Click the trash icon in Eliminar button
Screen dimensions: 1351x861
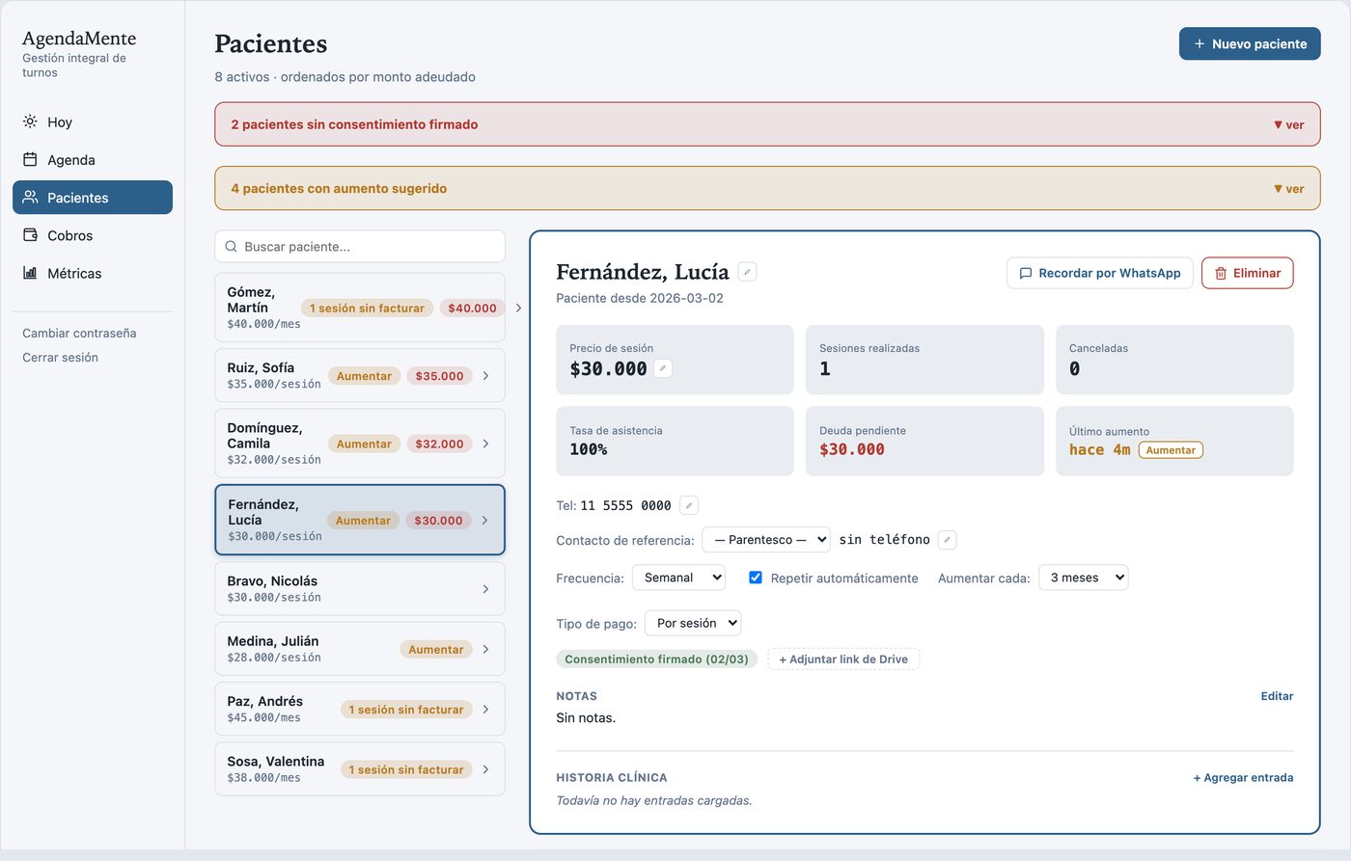tap(1221, 274)
